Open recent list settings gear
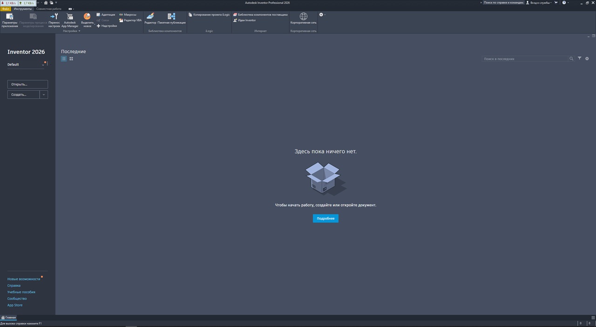The image size is (596, 327). pos(587,59)
